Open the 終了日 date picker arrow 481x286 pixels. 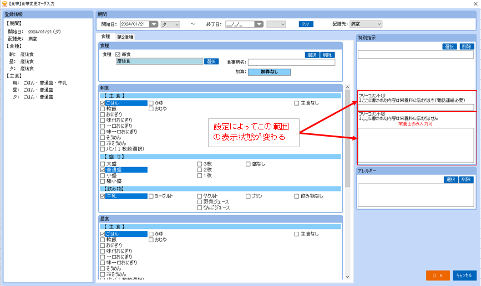259,24
